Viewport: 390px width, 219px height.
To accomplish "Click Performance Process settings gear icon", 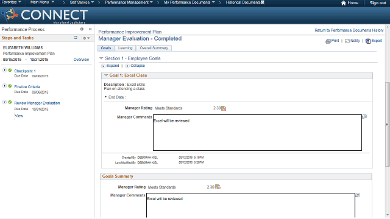I will (82, 29).
